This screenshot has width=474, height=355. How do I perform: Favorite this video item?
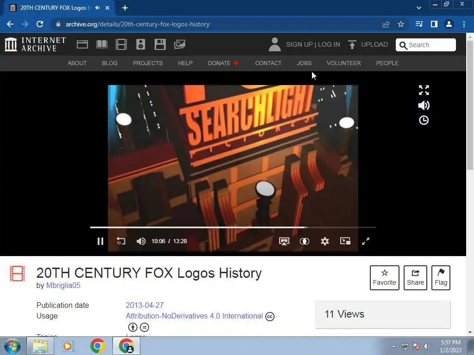[385, 278]
